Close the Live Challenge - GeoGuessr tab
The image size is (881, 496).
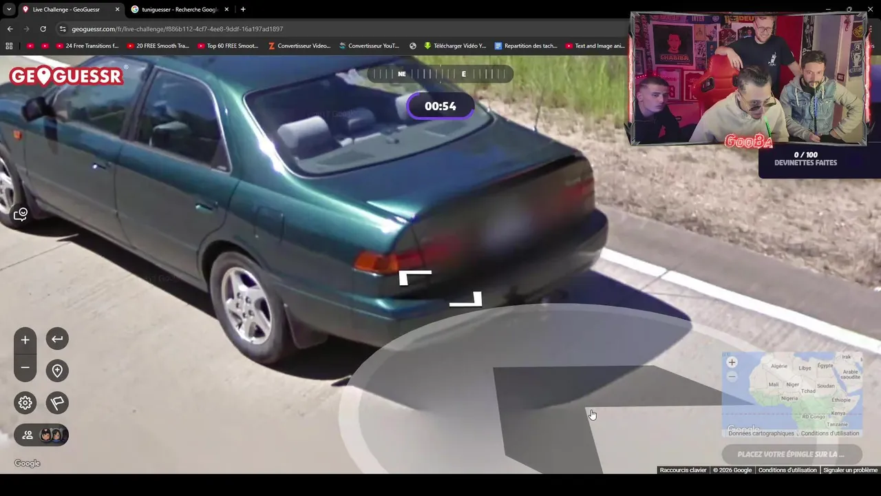(117, 10)
